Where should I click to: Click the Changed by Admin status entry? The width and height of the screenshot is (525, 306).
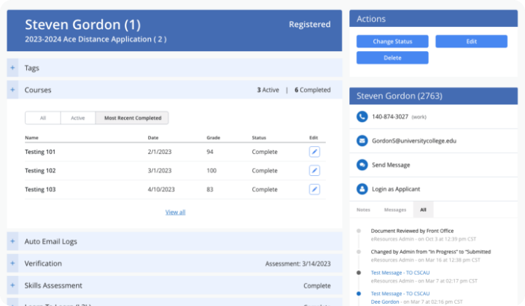click(431, 251)
